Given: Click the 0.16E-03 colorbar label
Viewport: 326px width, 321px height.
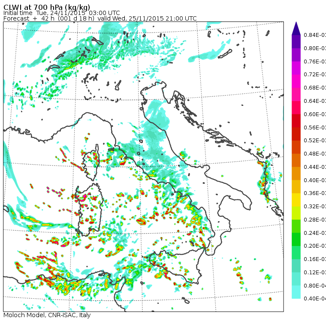Looking at the screenshot, I should (x=314, y=259).
